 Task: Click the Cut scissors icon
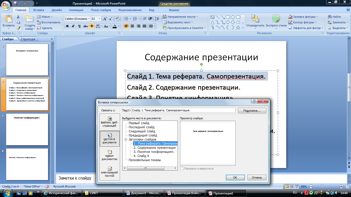pyautogui.click(x=18, y=17)
